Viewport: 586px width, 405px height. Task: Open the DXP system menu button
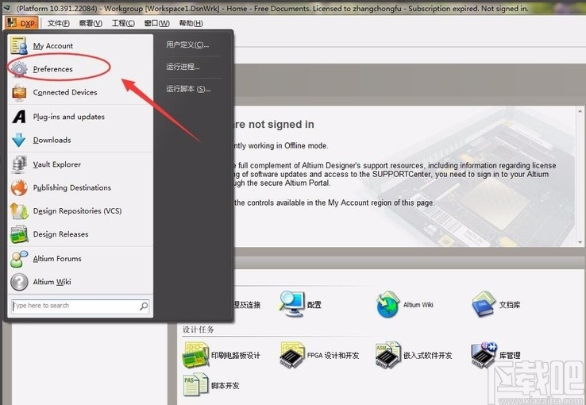click(21, 23)
